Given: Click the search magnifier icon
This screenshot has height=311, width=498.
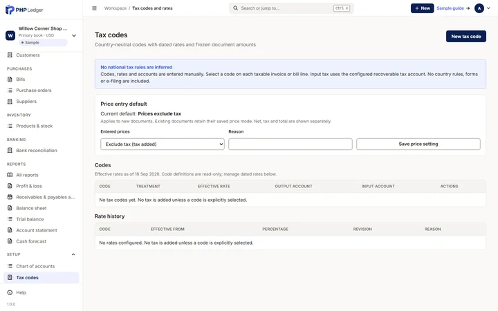Looking at the screenshot, I should pyautogui.click(x=235, y=8).
